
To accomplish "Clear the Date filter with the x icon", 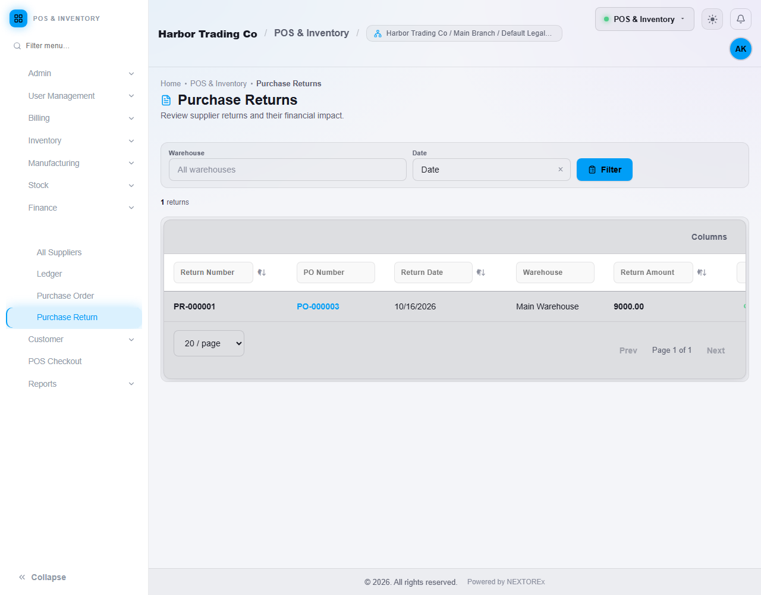I will (560, 170).
